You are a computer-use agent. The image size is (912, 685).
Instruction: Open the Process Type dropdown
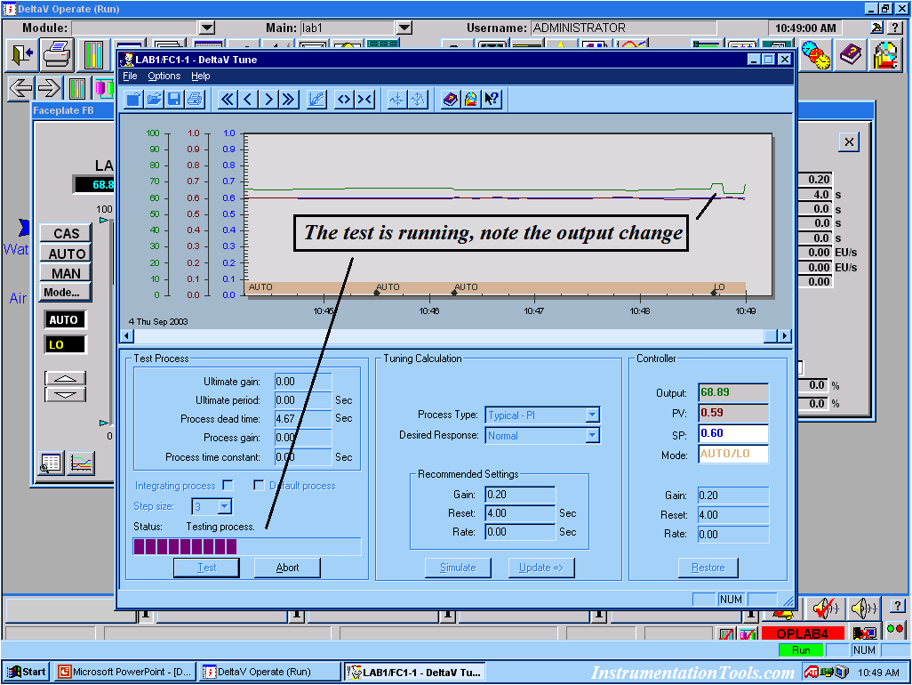click(592, 415)
